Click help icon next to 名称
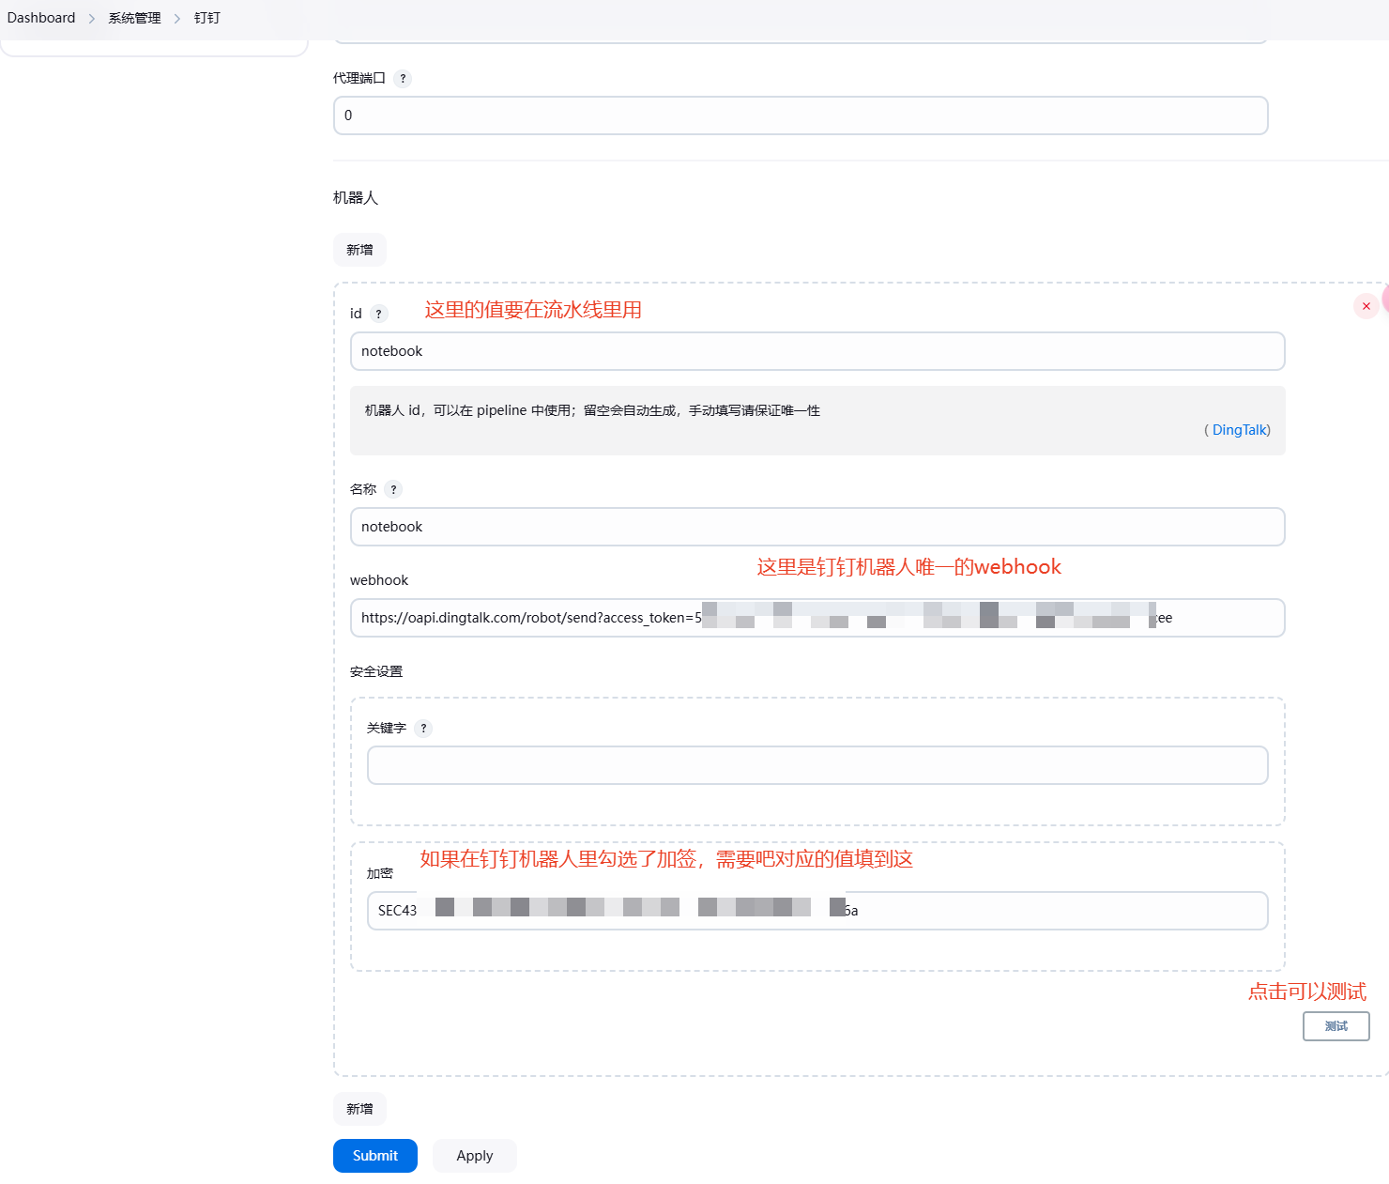Screen dimensions: 1389x1184 coord(393,489)
